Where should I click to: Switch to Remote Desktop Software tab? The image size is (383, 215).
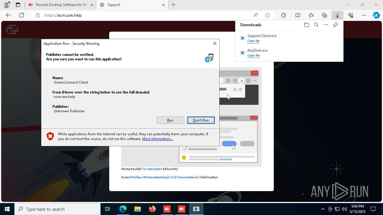61,5
